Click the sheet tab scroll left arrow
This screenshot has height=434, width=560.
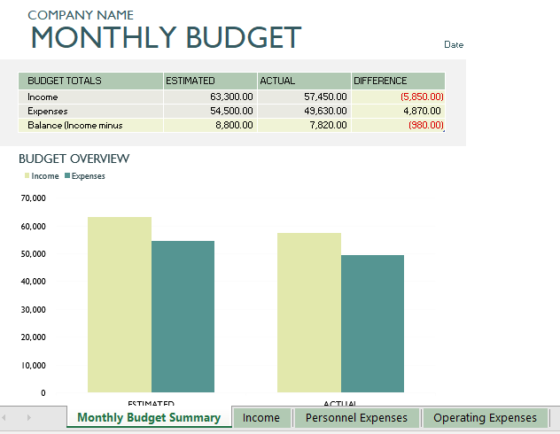pos(4,417)
